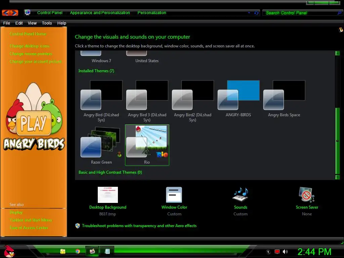This screenshot has width=344, height=258.
Task: Open the folder icon on taskbar
Action: click(63, 251)
